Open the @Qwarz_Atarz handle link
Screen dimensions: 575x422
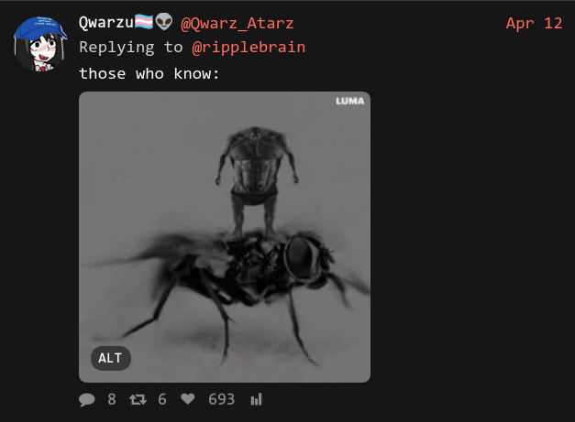pyautogui.click(x=237, y=24)
